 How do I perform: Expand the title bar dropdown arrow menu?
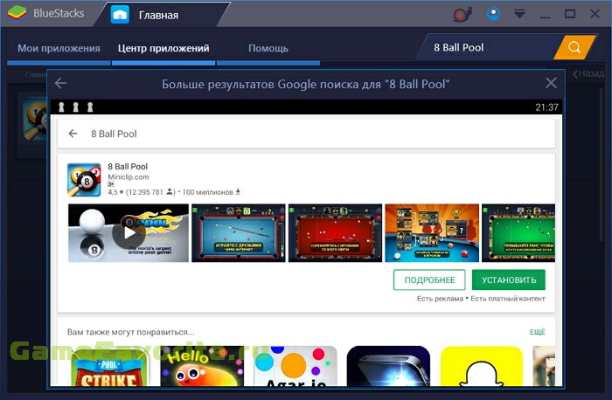click(519, 15)
